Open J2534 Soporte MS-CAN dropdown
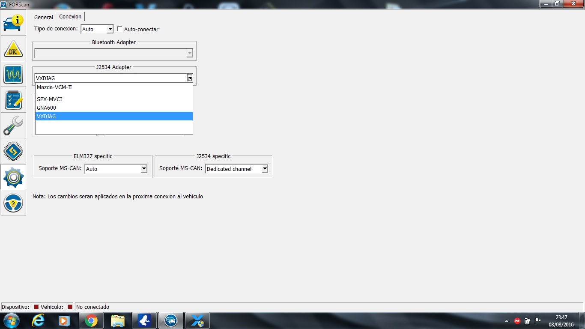 tap(265, 169)
